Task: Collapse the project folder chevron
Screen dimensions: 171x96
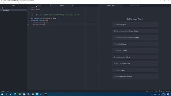Action: point(1,8)
